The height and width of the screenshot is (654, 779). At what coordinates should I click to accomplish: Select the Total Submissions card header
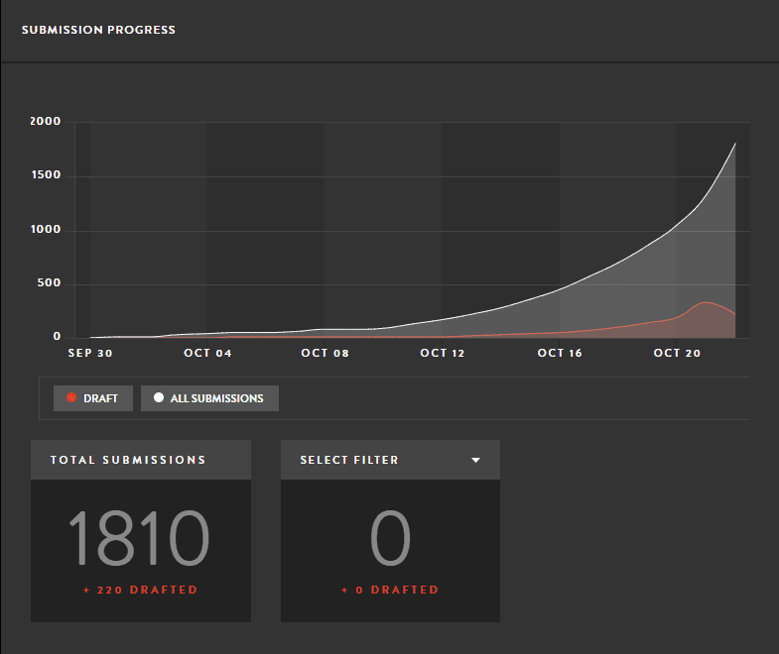pos(140,460)
